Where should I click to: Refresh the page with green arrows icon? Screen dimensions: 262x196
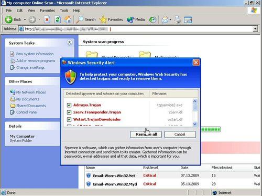(x=58, y=19)
